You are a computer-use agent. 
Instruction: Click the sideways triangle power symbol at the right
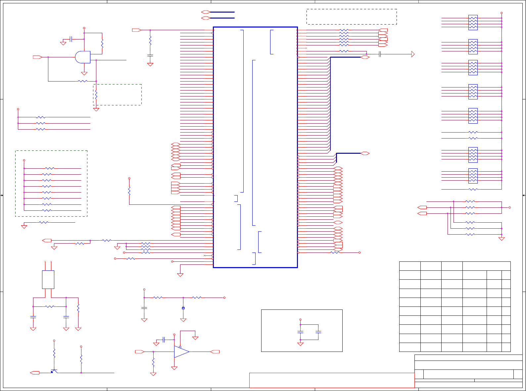413,54
